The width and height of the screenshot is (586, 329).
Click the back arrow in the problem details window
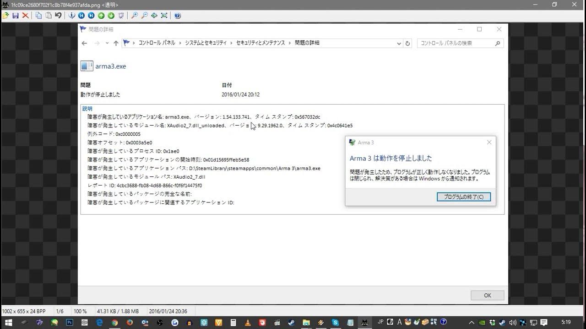tap(84, 43)
